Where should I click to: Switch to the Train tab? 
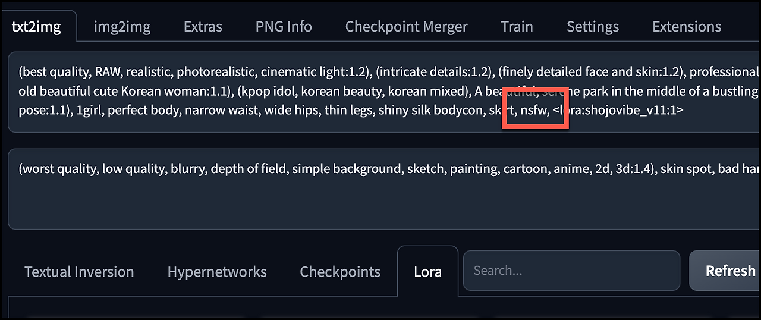(x=517, y=27)
